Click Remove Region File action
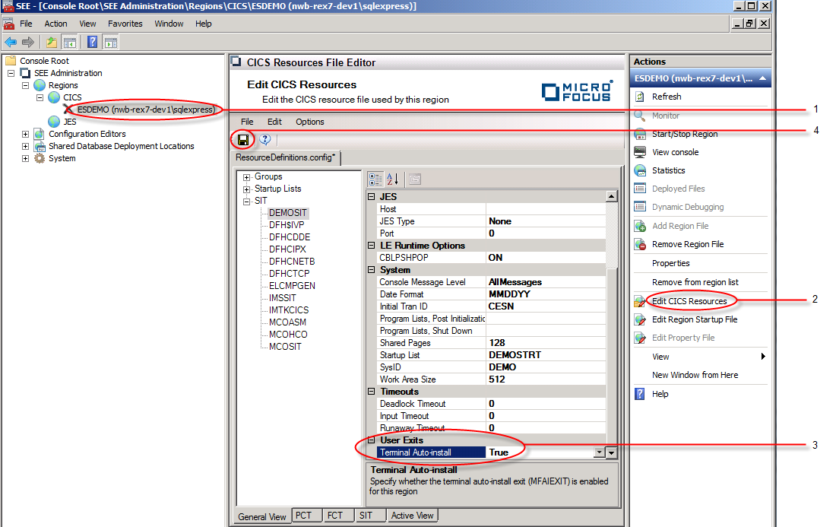 (687, 244)
